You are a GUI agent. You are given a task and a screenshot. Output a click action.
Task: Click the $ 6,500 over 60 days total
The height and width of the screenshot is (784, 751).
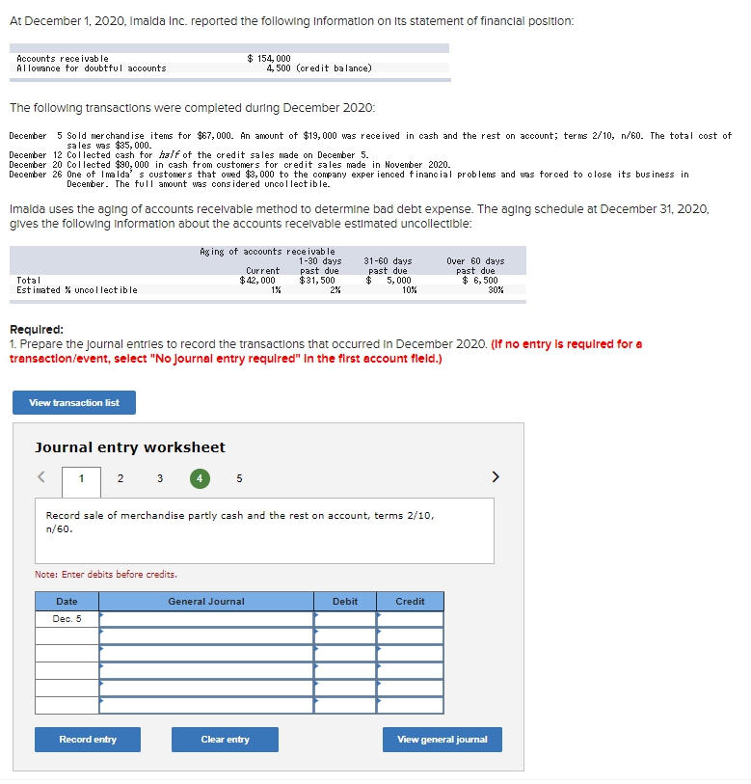(480, 281)
